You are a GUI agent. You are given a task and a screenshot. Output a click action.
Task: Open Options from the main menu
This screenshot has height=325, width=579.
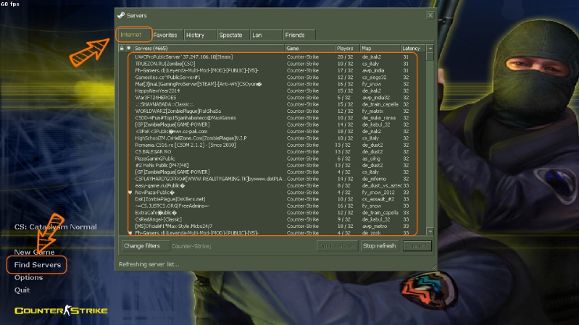(x=28, y=277)
